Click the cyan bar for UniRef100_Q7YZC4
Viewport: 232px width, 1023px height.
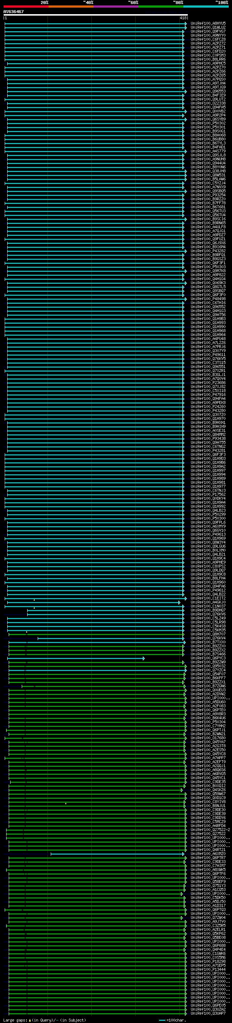97,670
